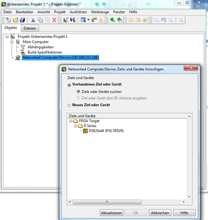Viewport: 208px width, 220px height.
Task: Click the Abbrechen button
Action: tap(160, 213)
